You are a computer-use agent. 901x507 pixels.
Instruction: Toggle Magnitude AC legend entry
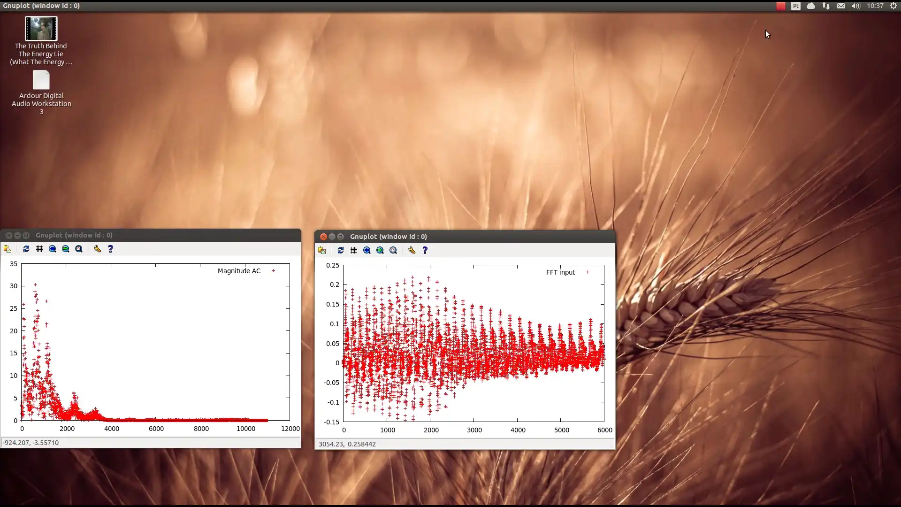pos(239,271)
